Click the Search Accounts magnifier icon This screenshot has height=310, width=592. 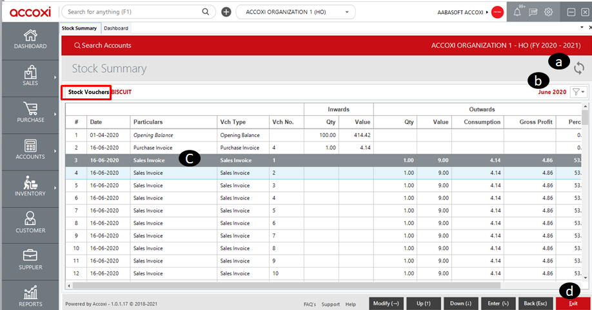(77, 46)
